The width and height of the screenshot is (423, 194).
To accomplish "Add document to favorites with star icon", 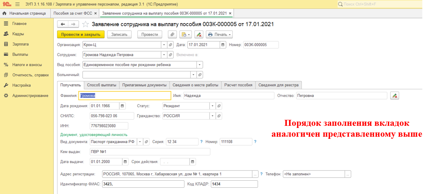I will [85, 24].
